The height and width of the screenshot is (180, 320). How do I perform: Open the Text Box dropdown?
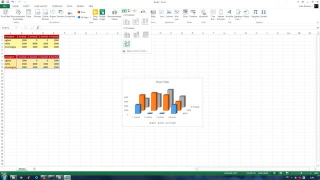(213, 14)
